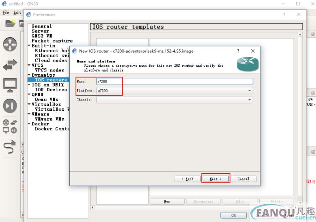
Task: Browse routers icon in GNS3 device sidebar
Action: [x=10, y=44]
